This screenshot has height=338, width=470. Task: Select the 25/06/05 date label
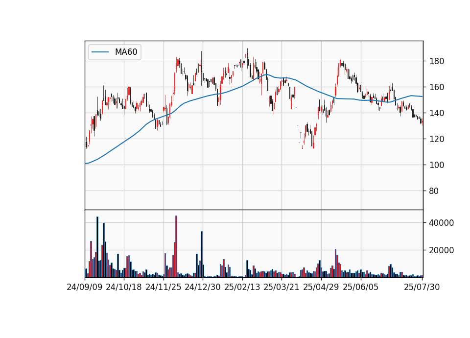361,287
